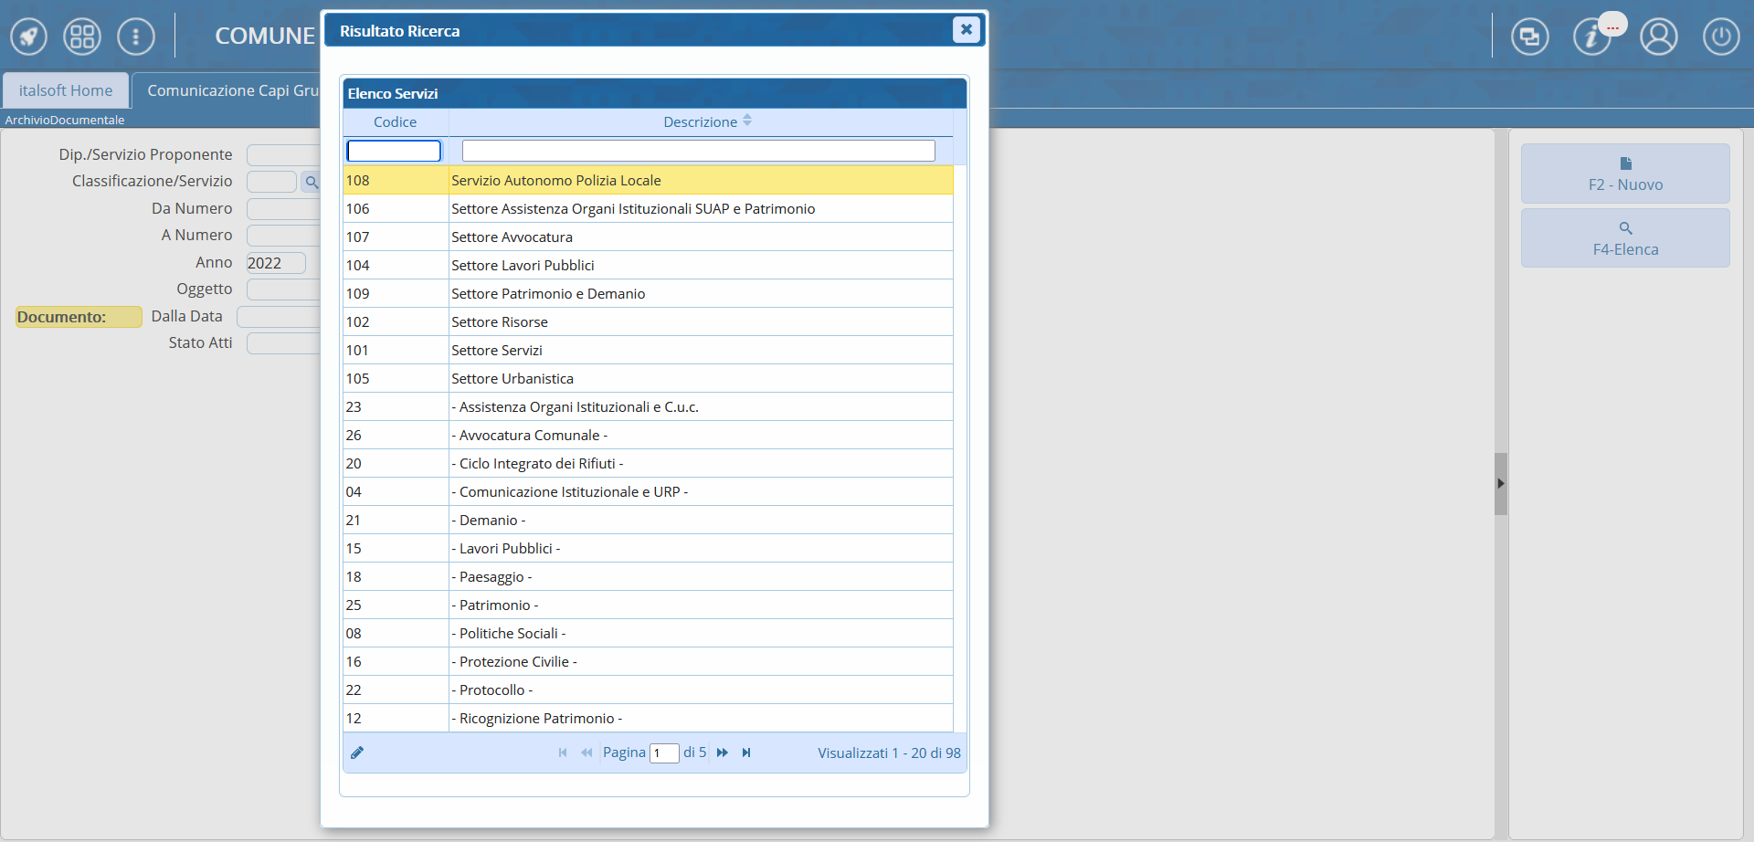Screen dimensions: 1754x842
Task: Open the windows switcher icon in header
Action: tap(1529, 37)
